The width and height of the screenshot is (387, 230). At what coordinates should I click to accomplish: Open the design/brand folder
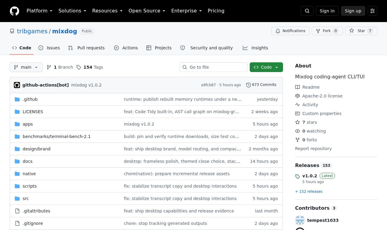36,149
